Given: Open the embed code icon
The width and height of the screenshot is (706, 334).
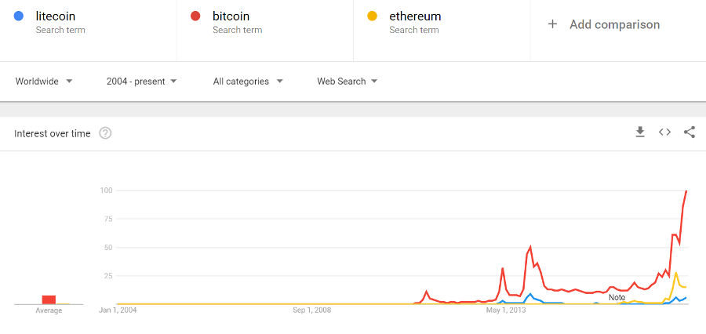Looking at the screenshot, I should [664, 133].
